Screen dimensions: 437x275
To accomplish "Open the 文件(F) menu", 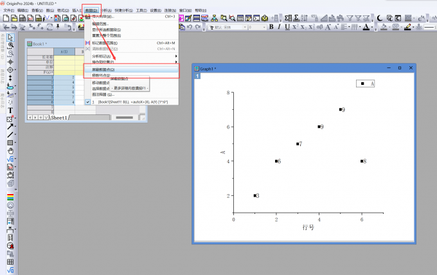I will click(x=8, y=10).
